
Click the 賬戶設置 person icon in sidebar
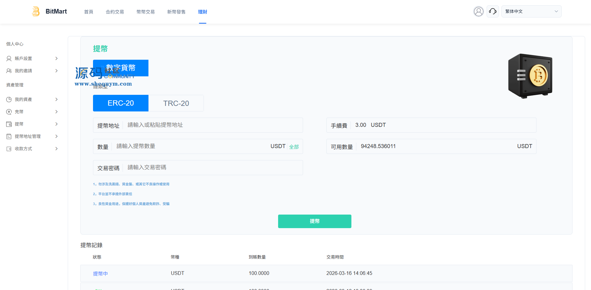[9, 58]
